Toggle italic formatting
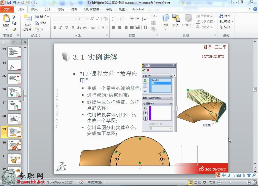Screen dimensions: 258x186 [60, 28]
